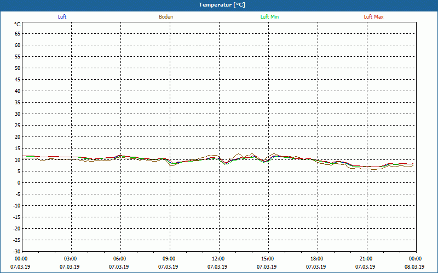Click the -5 y-axis label
The width and height of the screenshot is (438, 273).
tap(18, 194)
